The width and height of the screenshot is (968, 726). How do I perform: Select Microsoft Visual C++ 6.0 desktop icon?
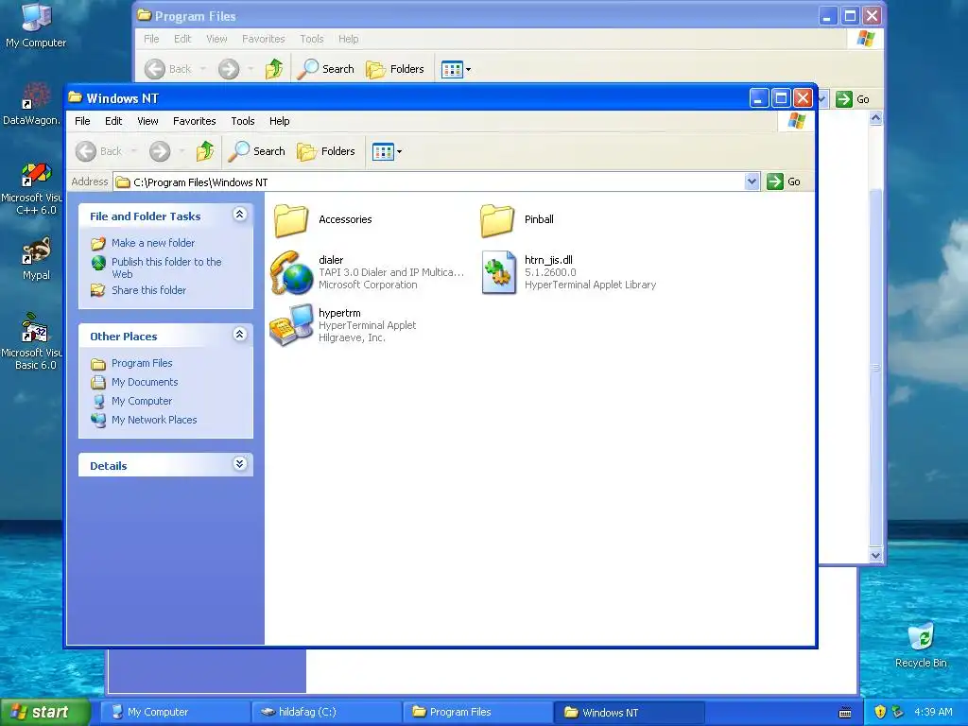[x=32, y=189]
